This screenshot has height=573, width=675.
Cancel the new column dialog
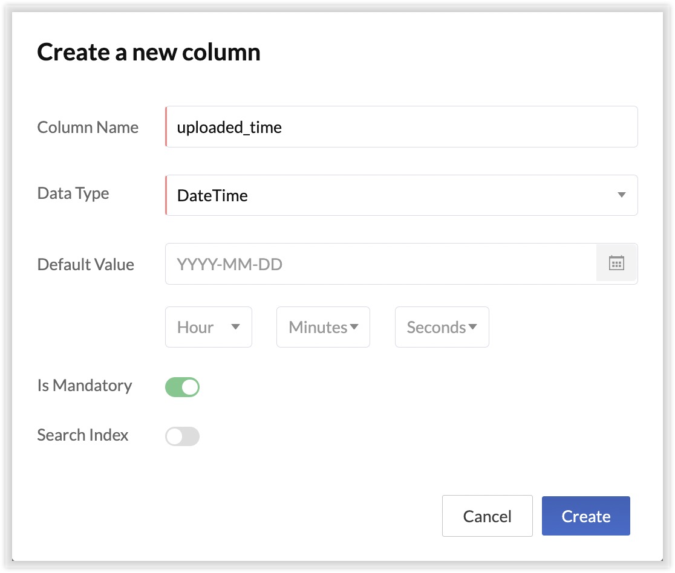tap(487, 516)
